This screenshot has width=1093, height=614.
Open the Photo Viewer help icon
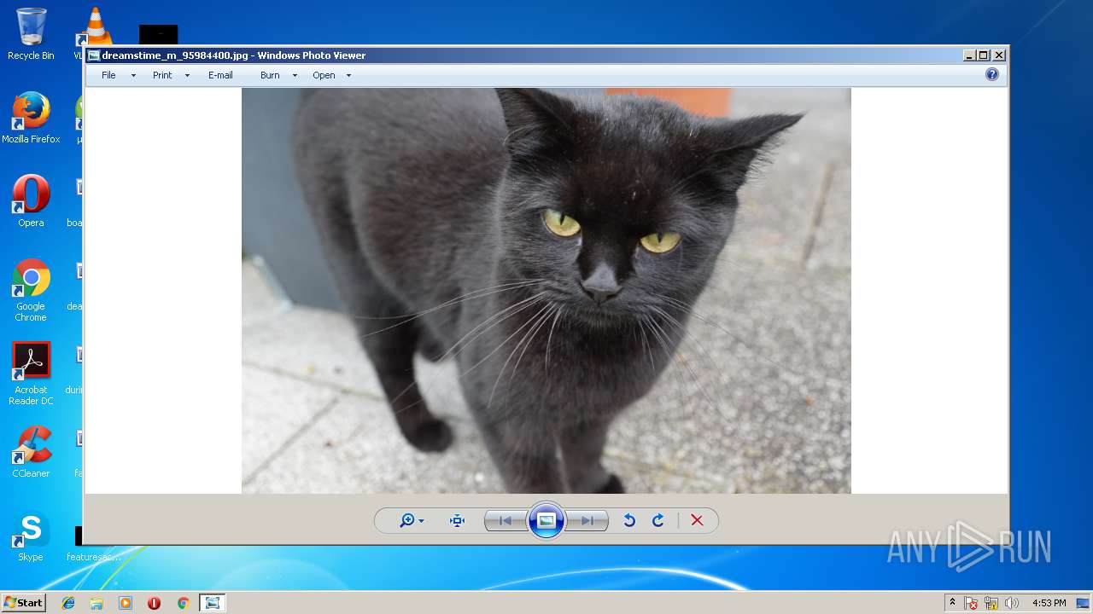tap(992, 74)
